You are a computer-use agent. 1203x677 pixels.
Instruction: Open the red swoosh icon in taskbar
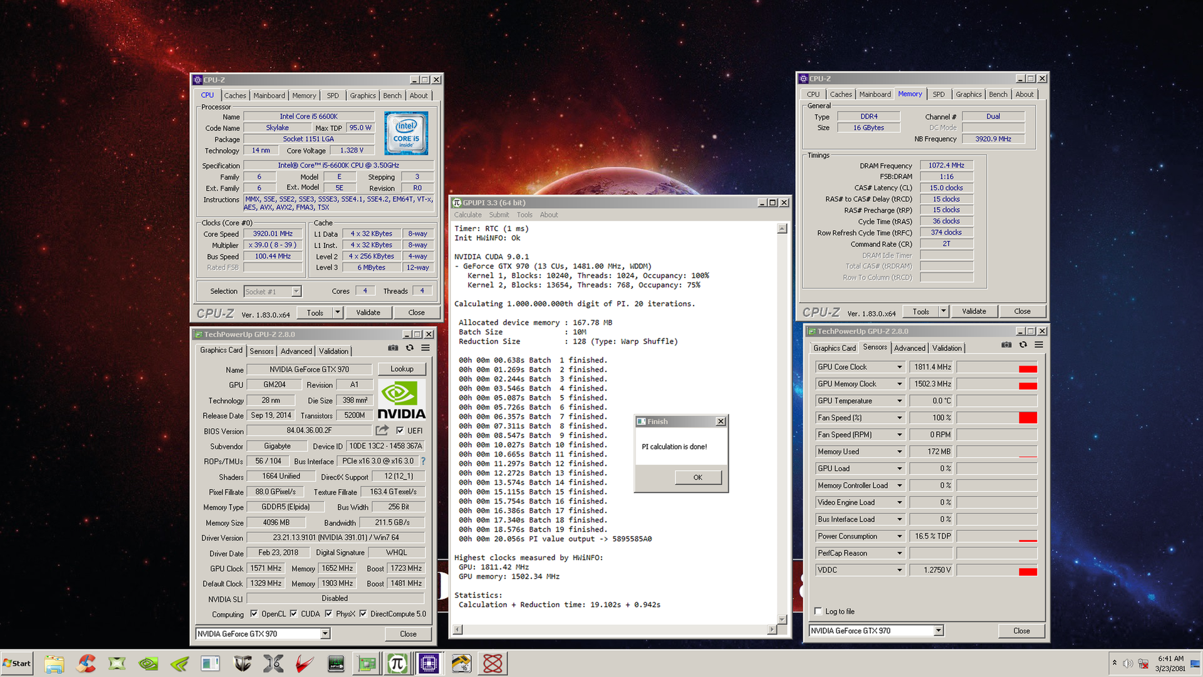[305, 663]
